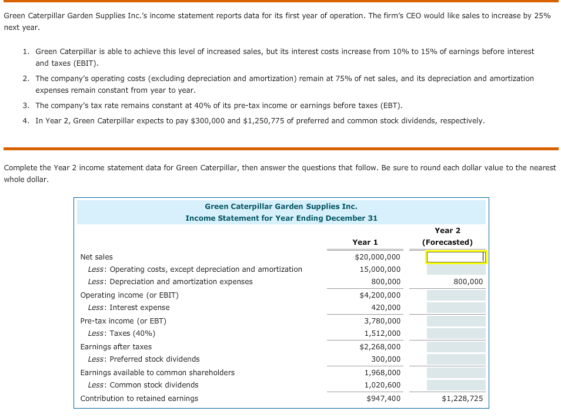This screenshot has width=561, height=418.
Task: Click table title 'Green Caterpillar Garden Supplies Inc.'
Action: click(x=281, y=207)
